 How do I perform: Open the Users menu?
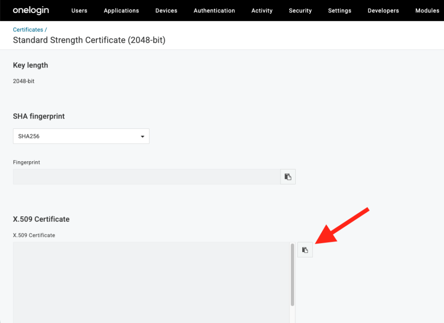(x=79, y=10)
